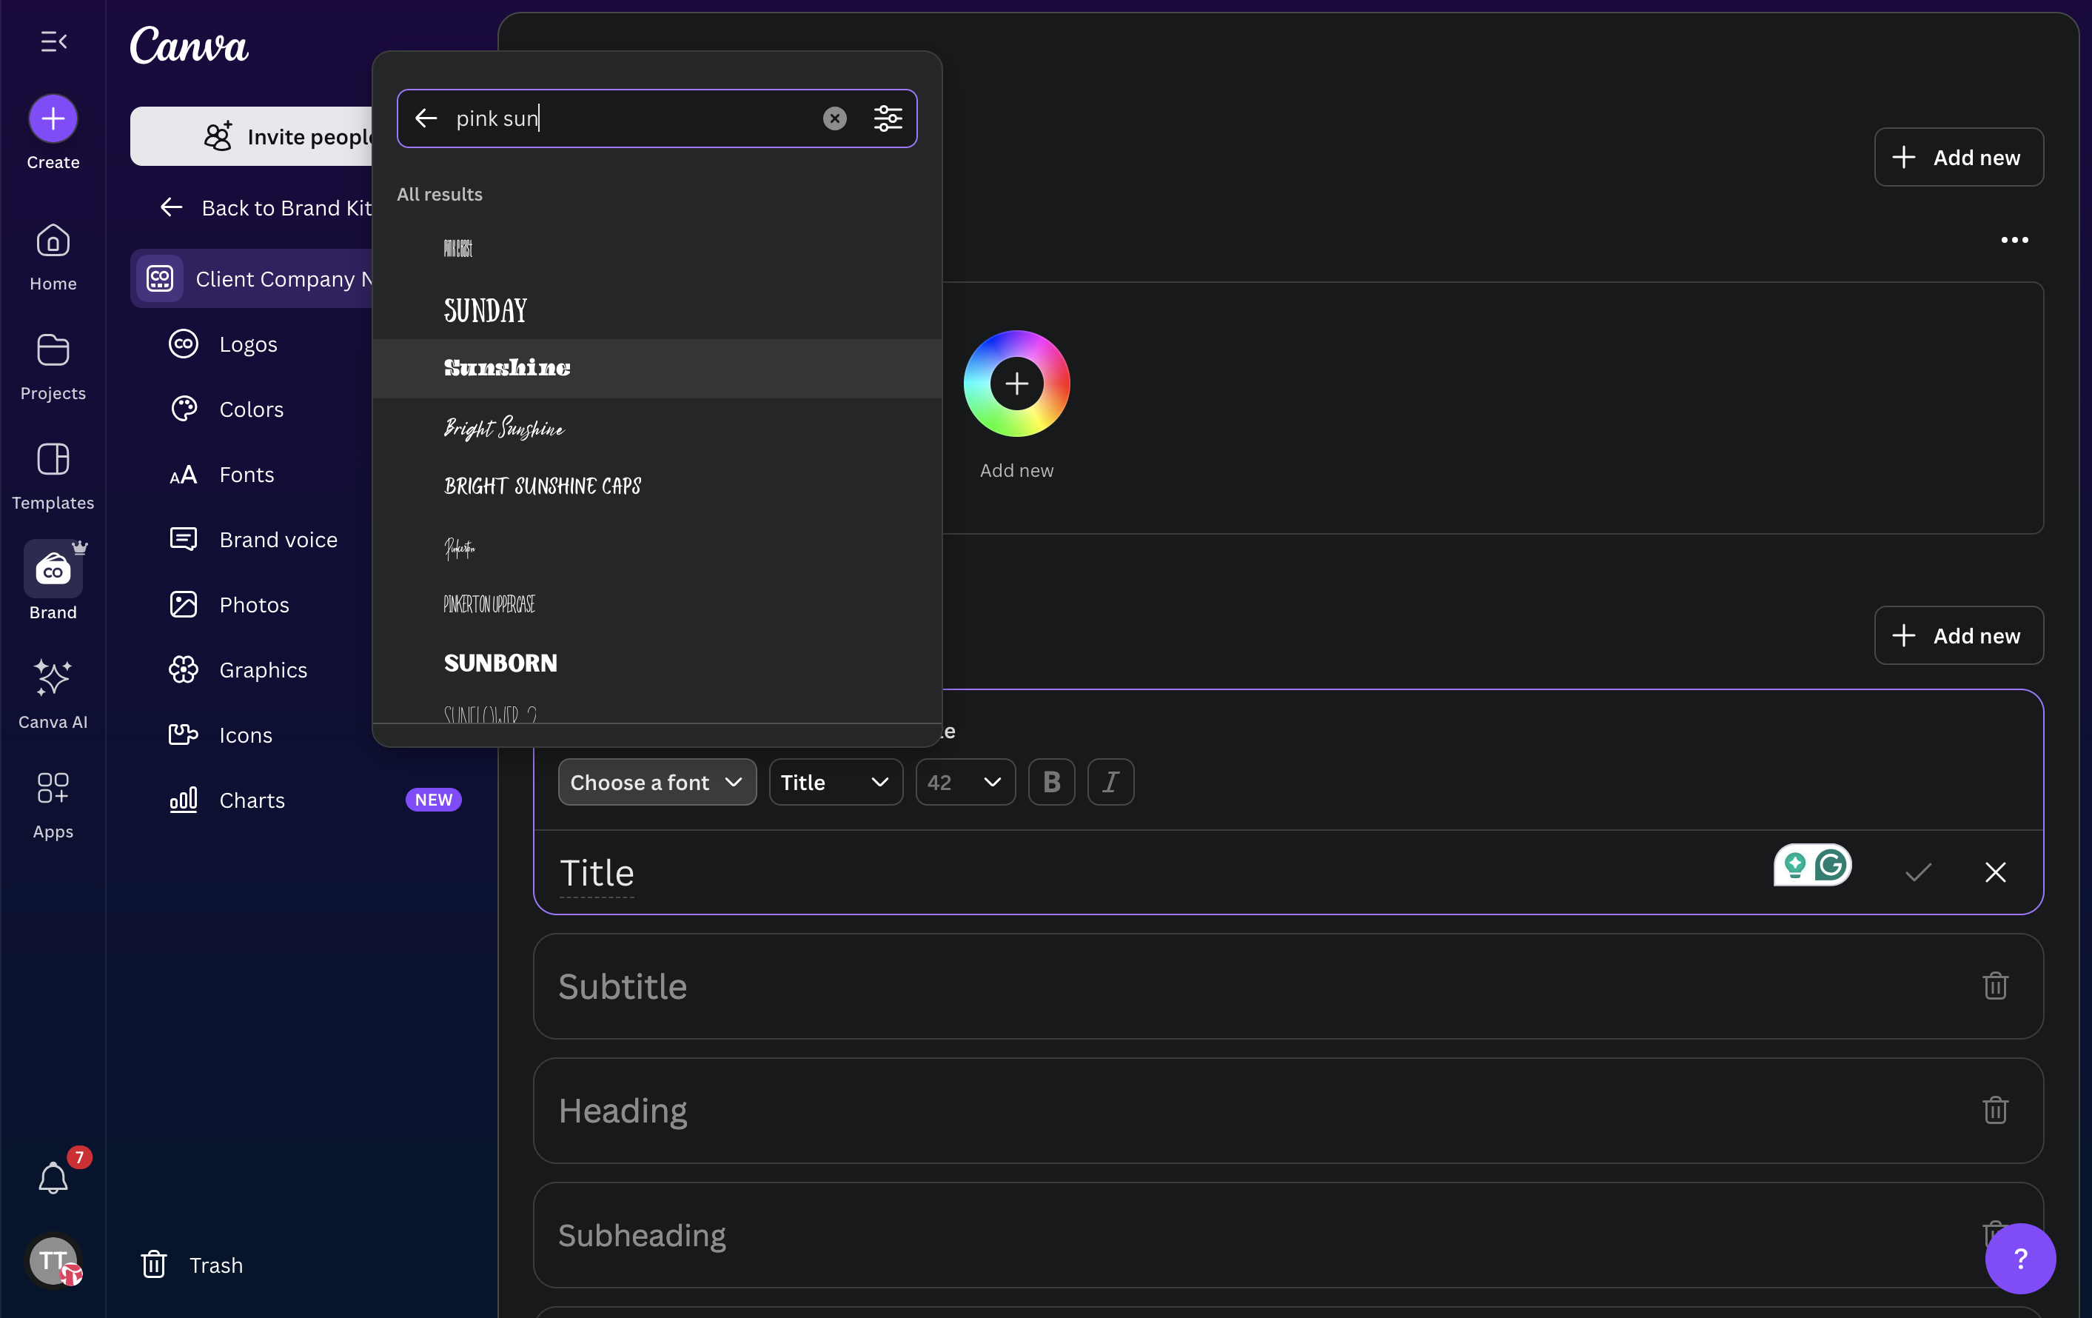Click the Title preview text
2092x1318 pixels.
[x=597, y=872]
